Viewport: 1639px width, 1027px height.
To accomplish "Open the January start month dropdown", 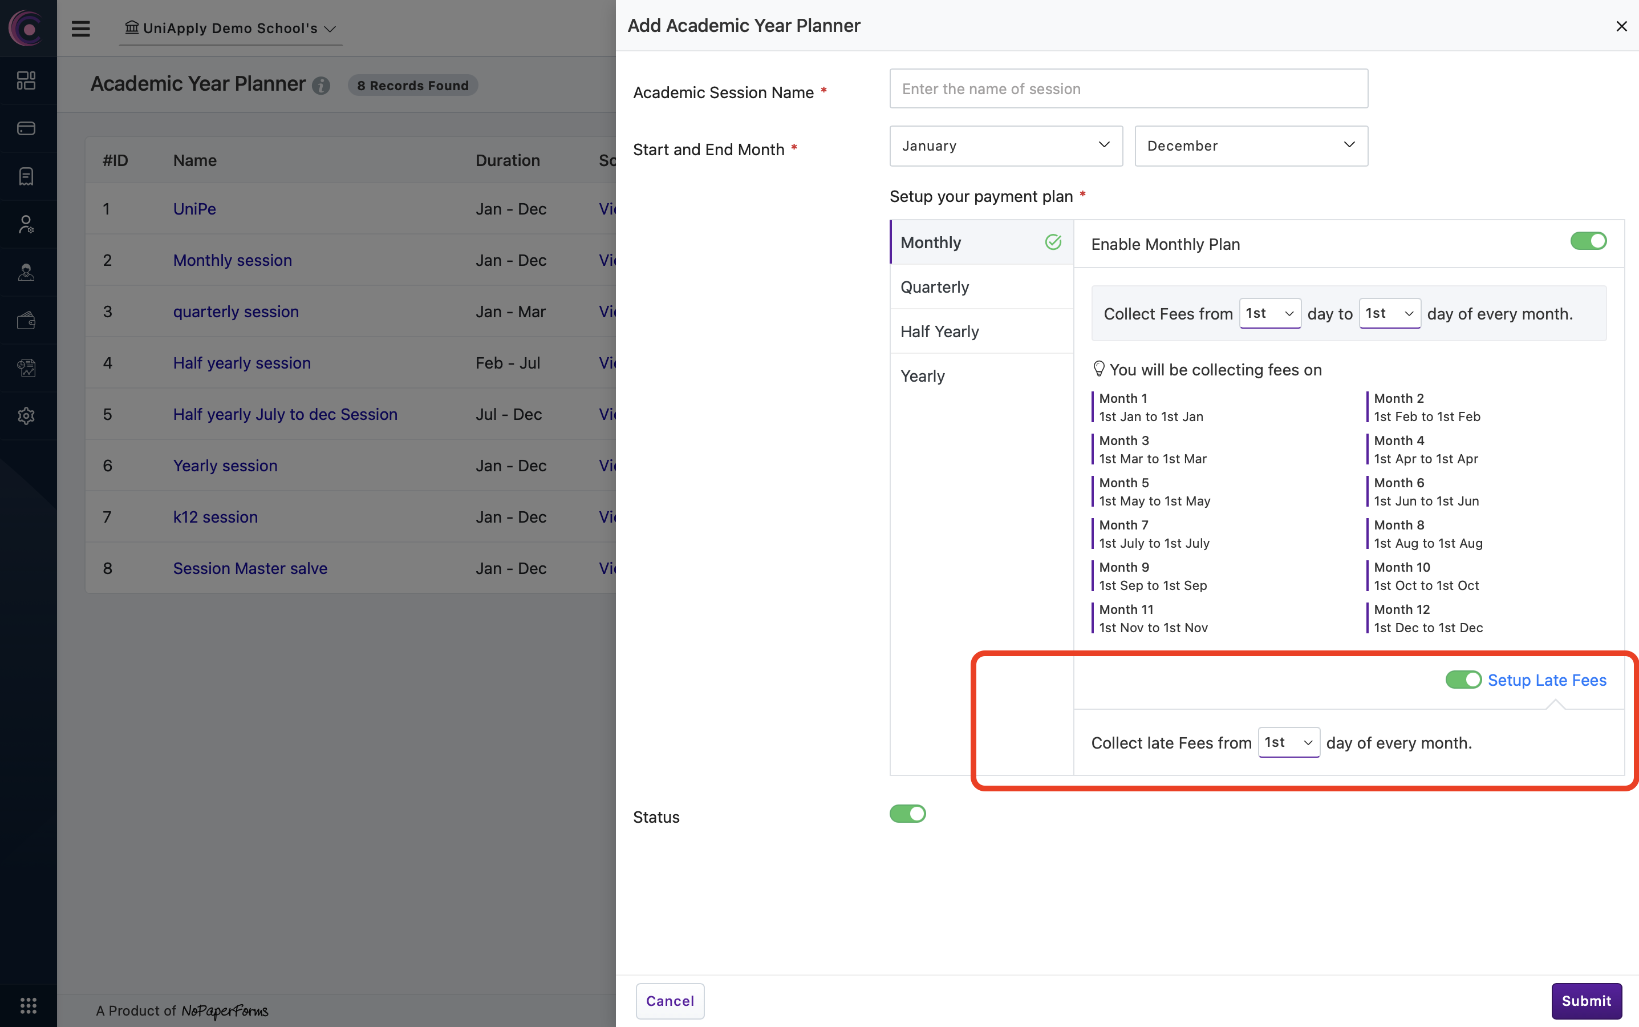I will pos(1006,145).
